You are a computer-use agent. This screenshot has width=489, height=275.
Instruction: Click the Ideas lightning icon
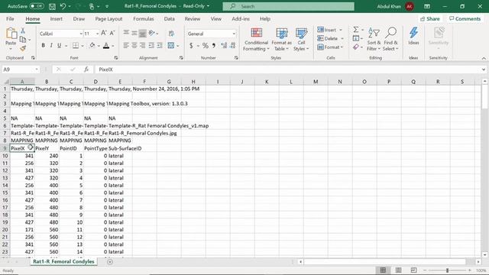[x=413, y=36]
